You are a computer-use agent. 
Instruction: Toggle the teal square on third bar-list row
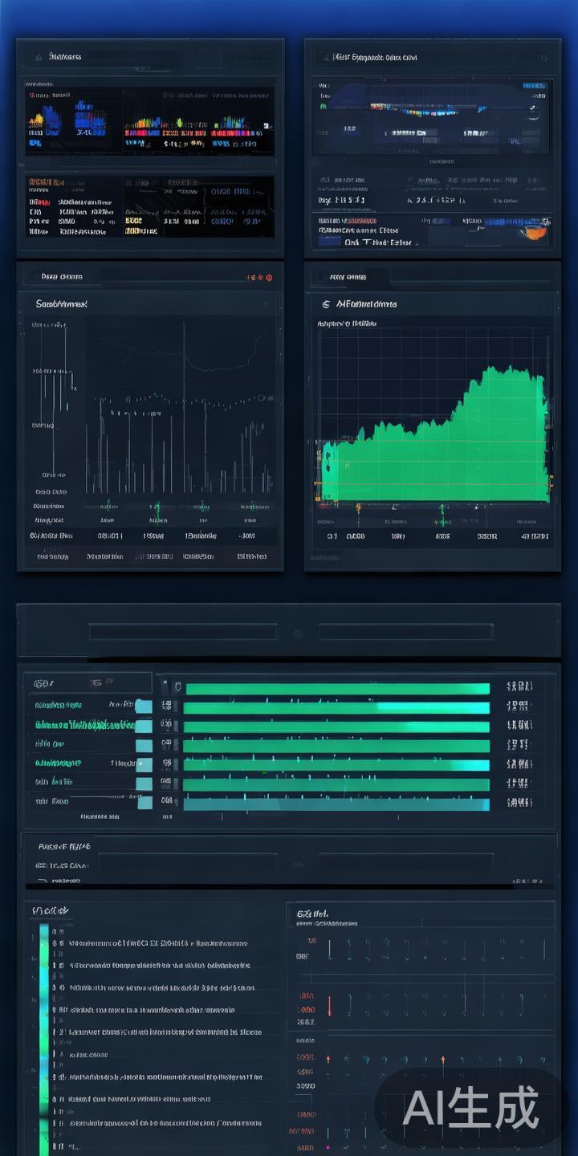[x=144, y=745]
